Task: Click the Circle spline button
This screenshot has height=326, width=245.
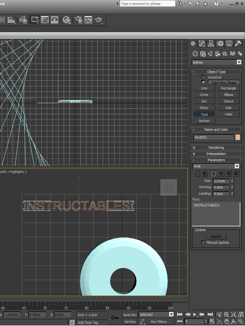Action: tap(204, 95)
